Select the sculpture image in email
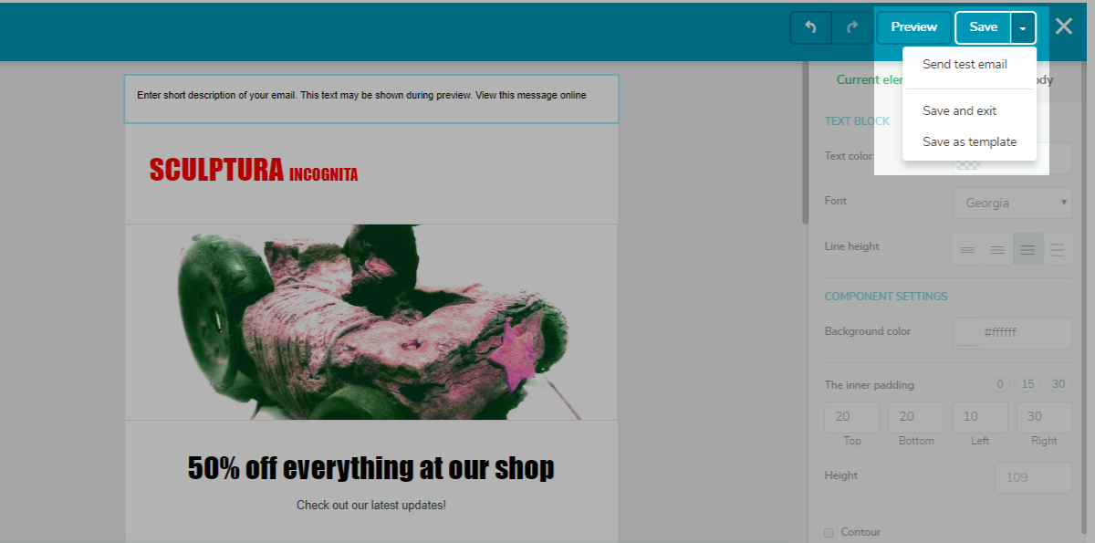The image size is (1095, 543). coord(371,322)
